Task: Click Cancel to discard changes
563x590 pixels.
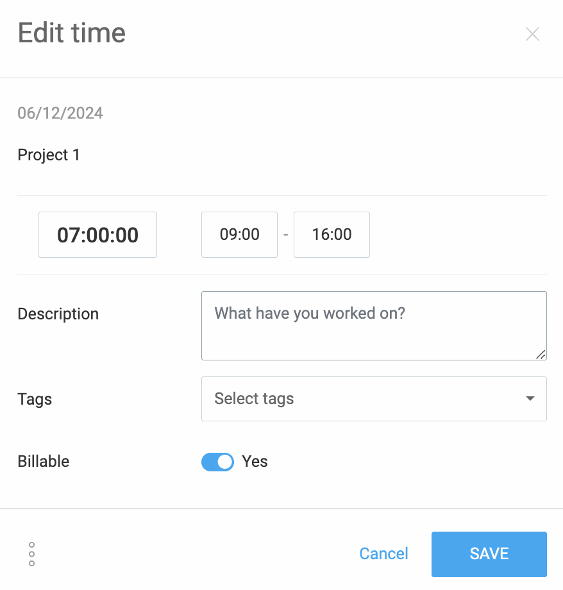Action: pos(383,553)
